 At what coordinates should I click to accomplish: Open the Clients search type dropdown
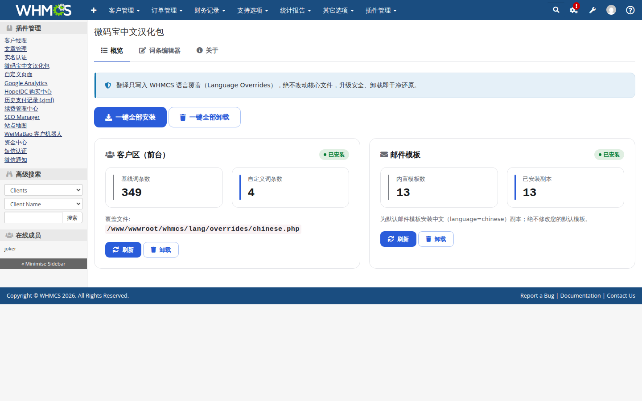point(43,190)
